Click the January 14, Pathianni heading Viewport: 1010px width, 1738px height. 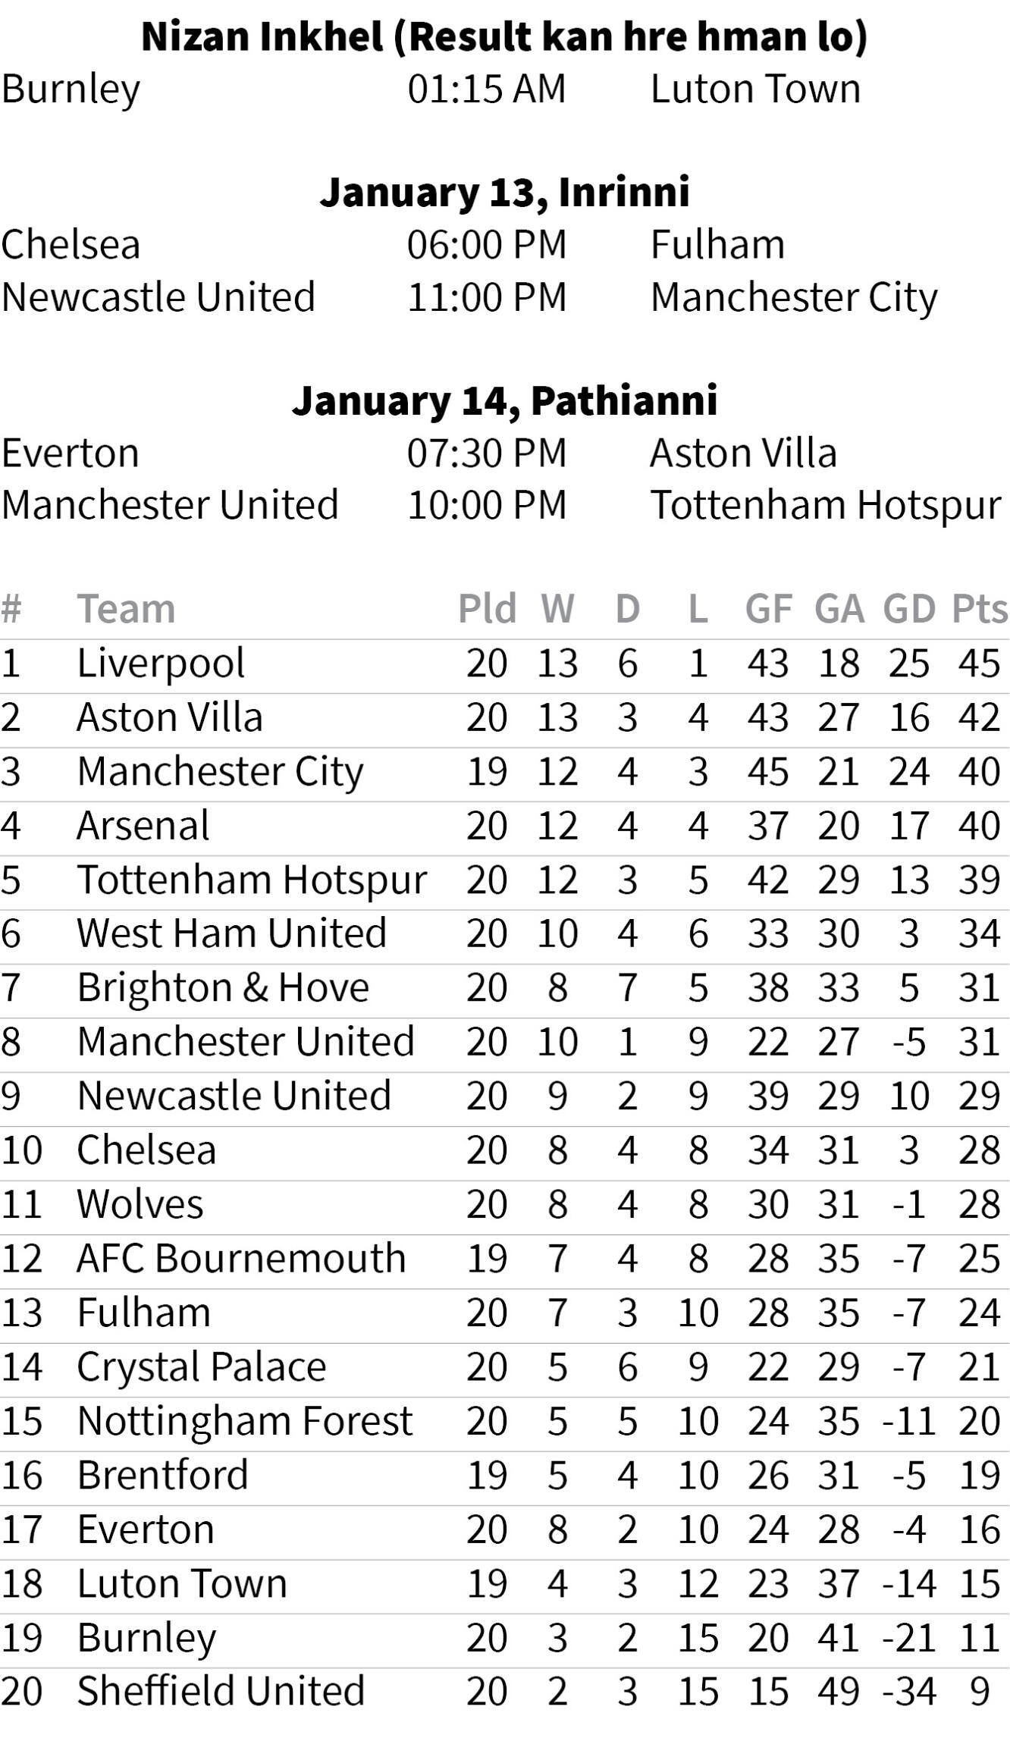tap(504, 401)
